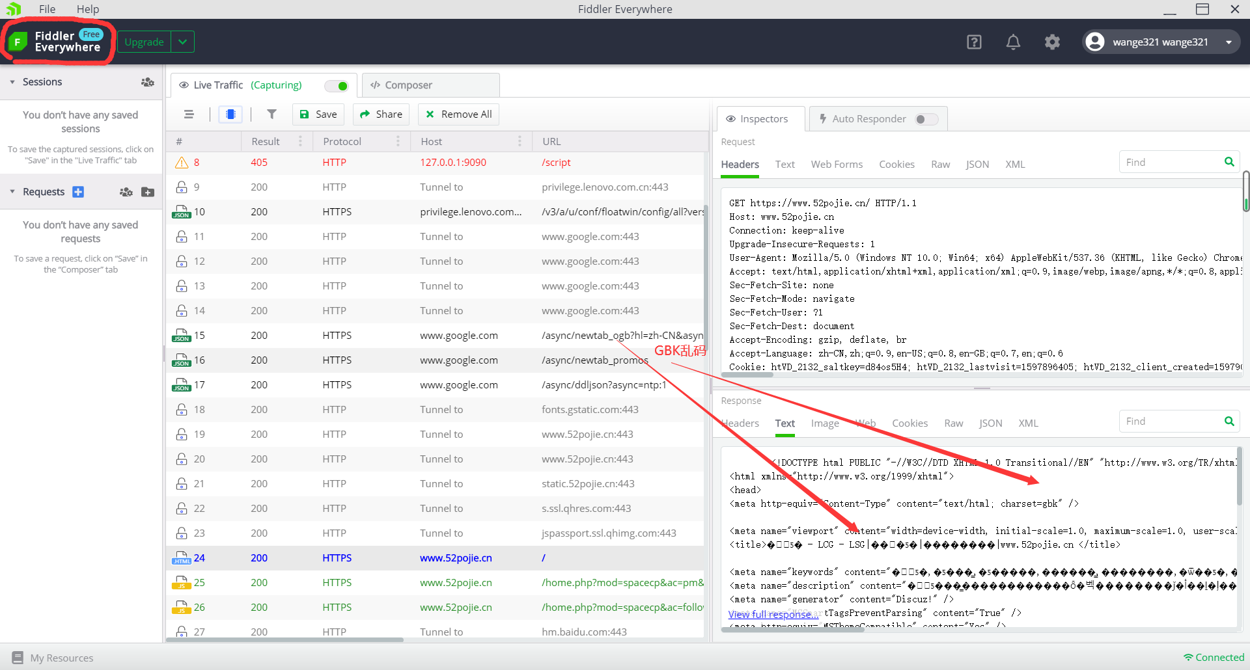Screen dimensions: 1250x670
Task: Click sessions list horizontal scrollbar
Action: point(285,639)
